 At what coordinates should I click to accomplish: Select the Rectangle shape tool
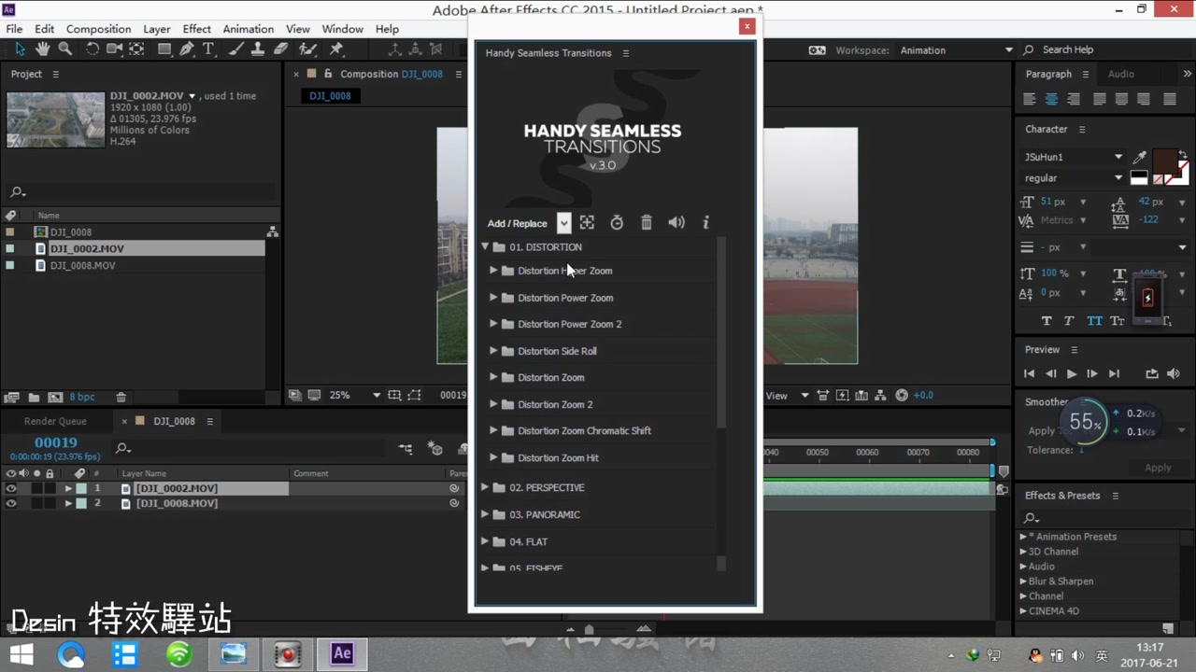click(164, 49)
